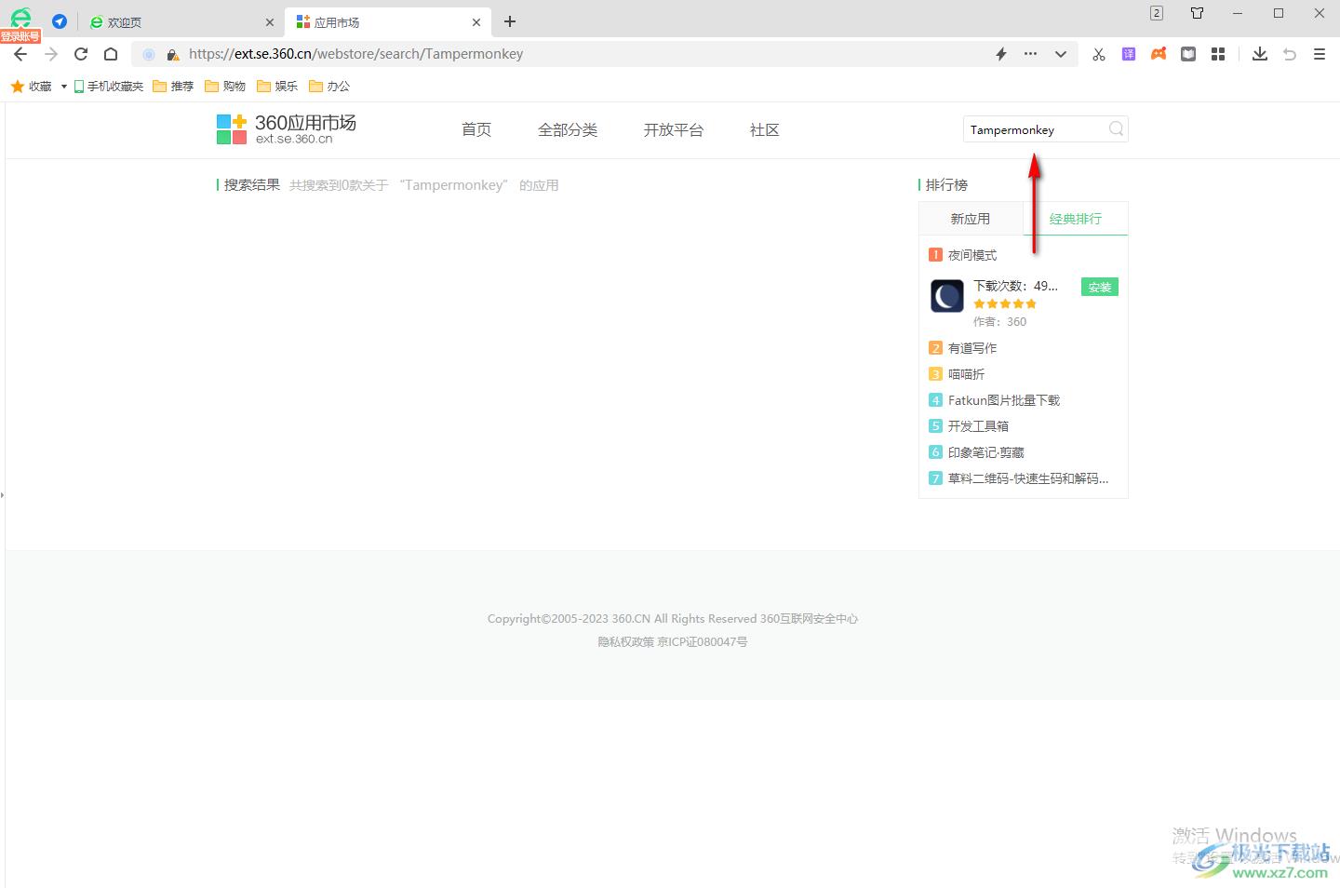Click the 登录账号 login badge
Screen dimensions: 1340x888
20,36
